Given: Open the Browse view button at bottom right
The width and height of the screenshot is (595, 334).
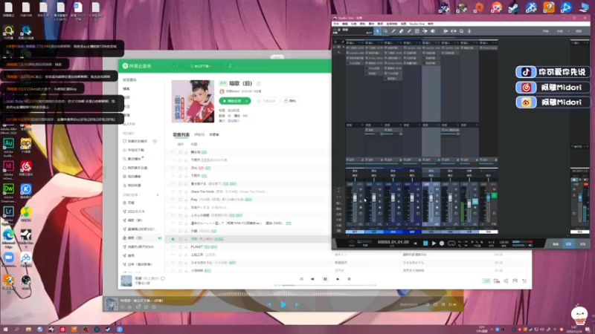Looking at the screenshot, I should coord(582,244).
